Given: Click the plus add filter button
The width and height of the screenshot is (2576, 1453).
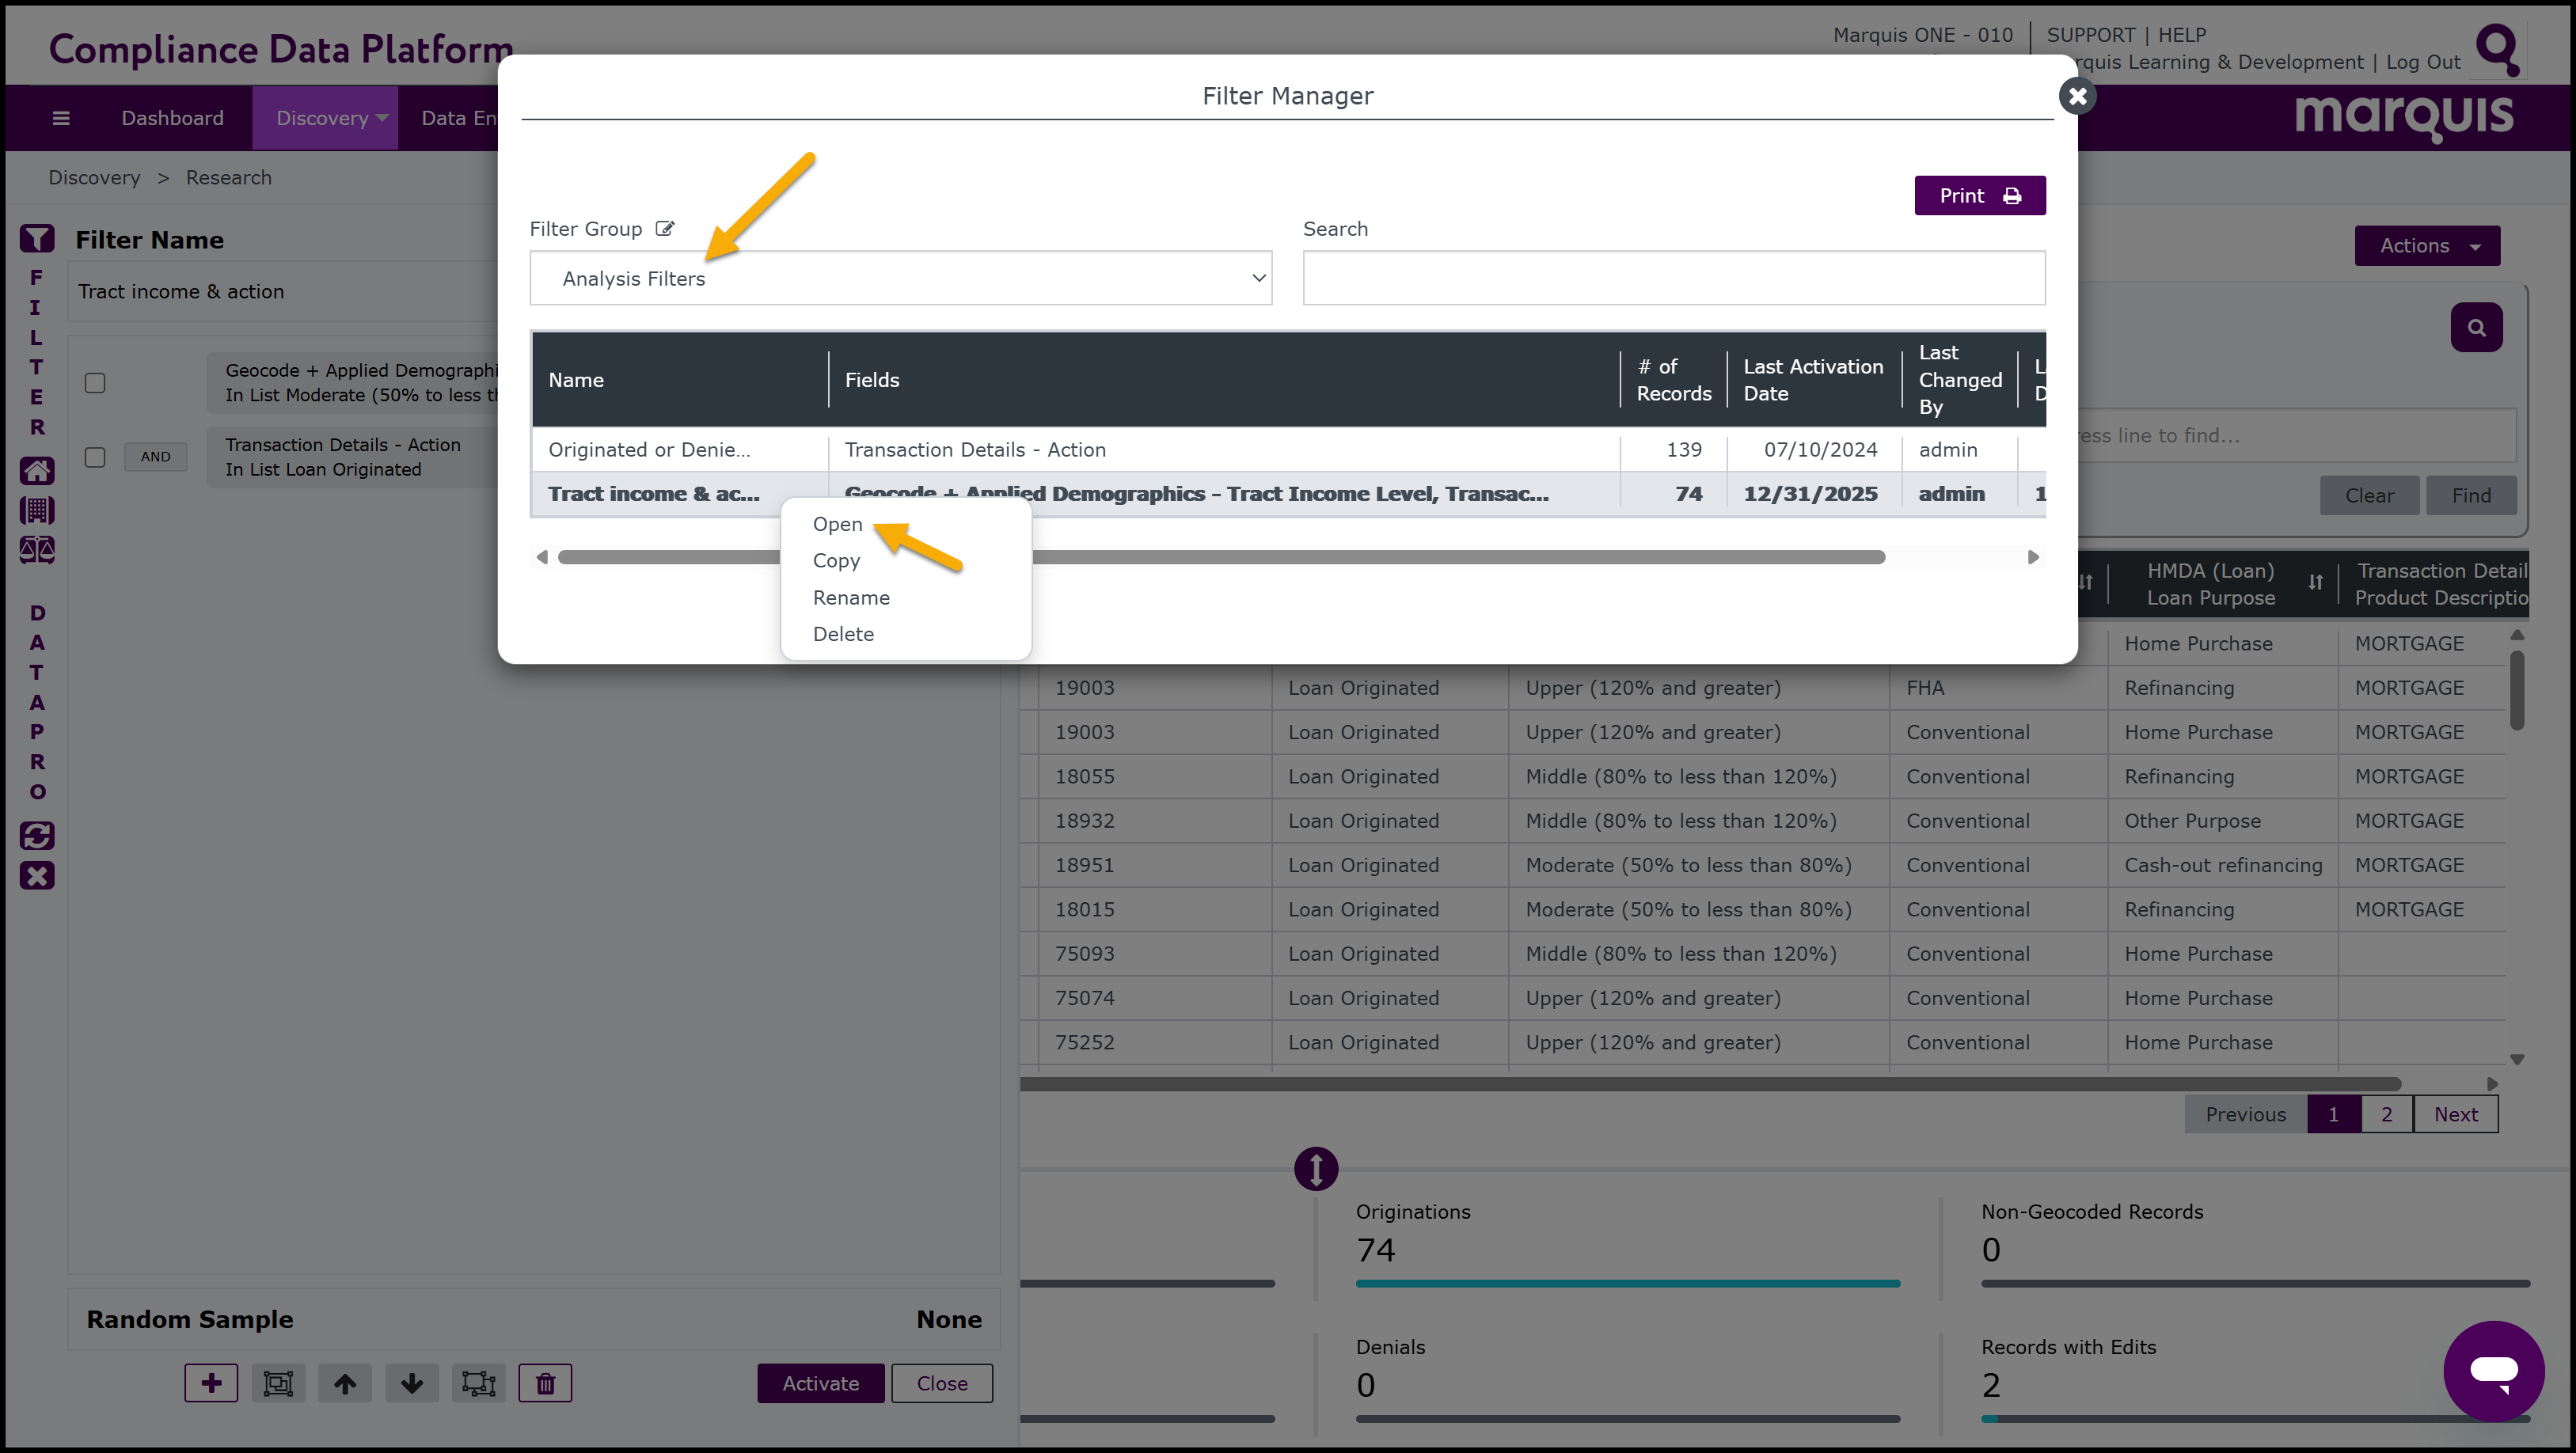Looking at the screenshot, I should coord(211,1383).
